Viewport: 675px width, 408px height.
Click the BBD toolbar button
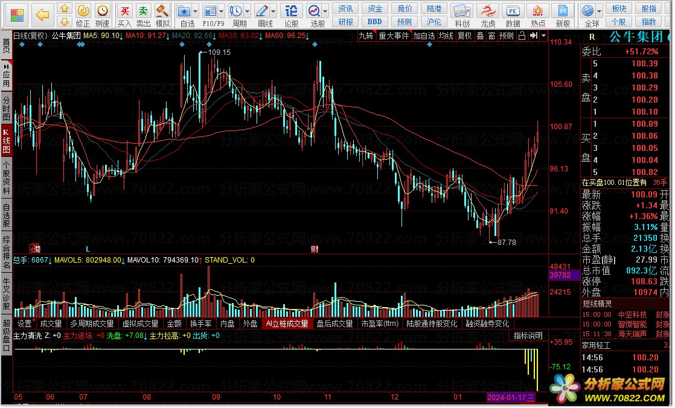tap(374, 22)
